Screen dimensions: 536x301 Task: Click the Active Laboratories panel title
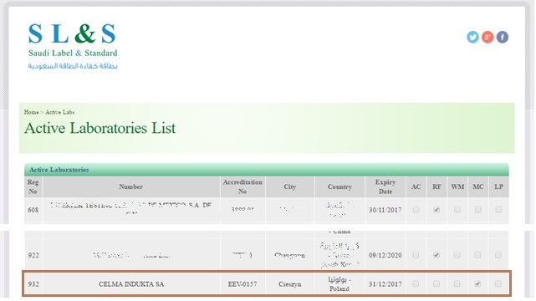click(x=59, y=170)
